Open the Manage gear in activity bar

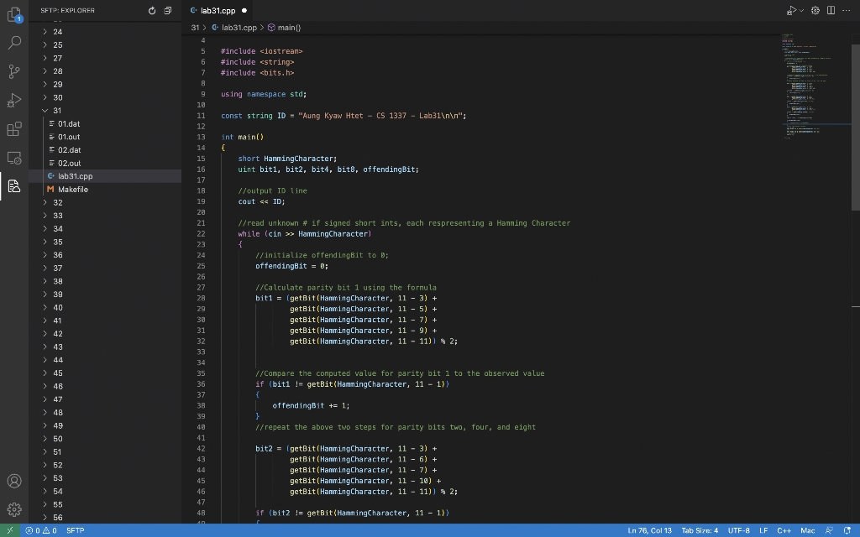(14, 509)
